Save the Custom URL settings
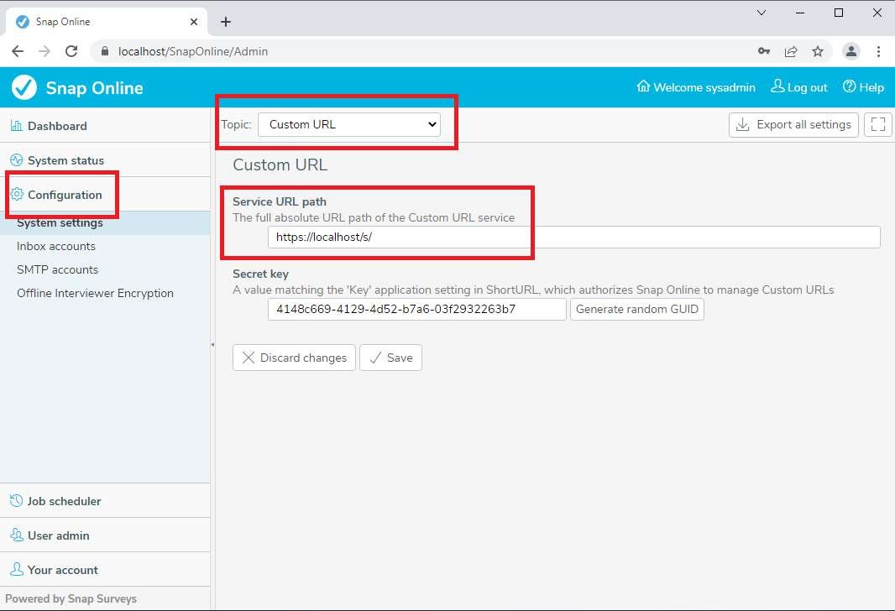This screenshot has height=611, width=895. pyautogui.click(x=390, y=358)
